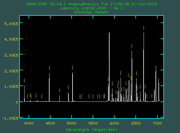Image resolution: width=180 pixels, height=133 pixels.
Task: Click the 'SN2003gh HeNeAr' title text
Action: tap(91, 12)
